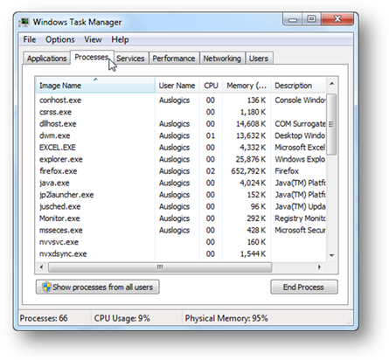Click the 25,876 K memory value
This screenshot has height=360, width=389.
[x=251, y=159]
